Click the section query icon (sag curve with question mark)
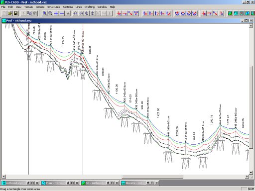The height and width of the screenshot is (191, 255). point(189,13)
